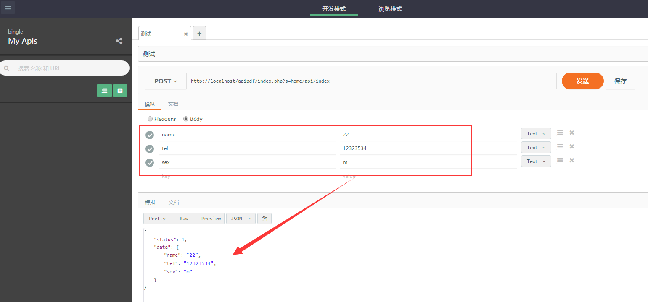Open the 文档 tab in the request section

(x=173, y=104)
